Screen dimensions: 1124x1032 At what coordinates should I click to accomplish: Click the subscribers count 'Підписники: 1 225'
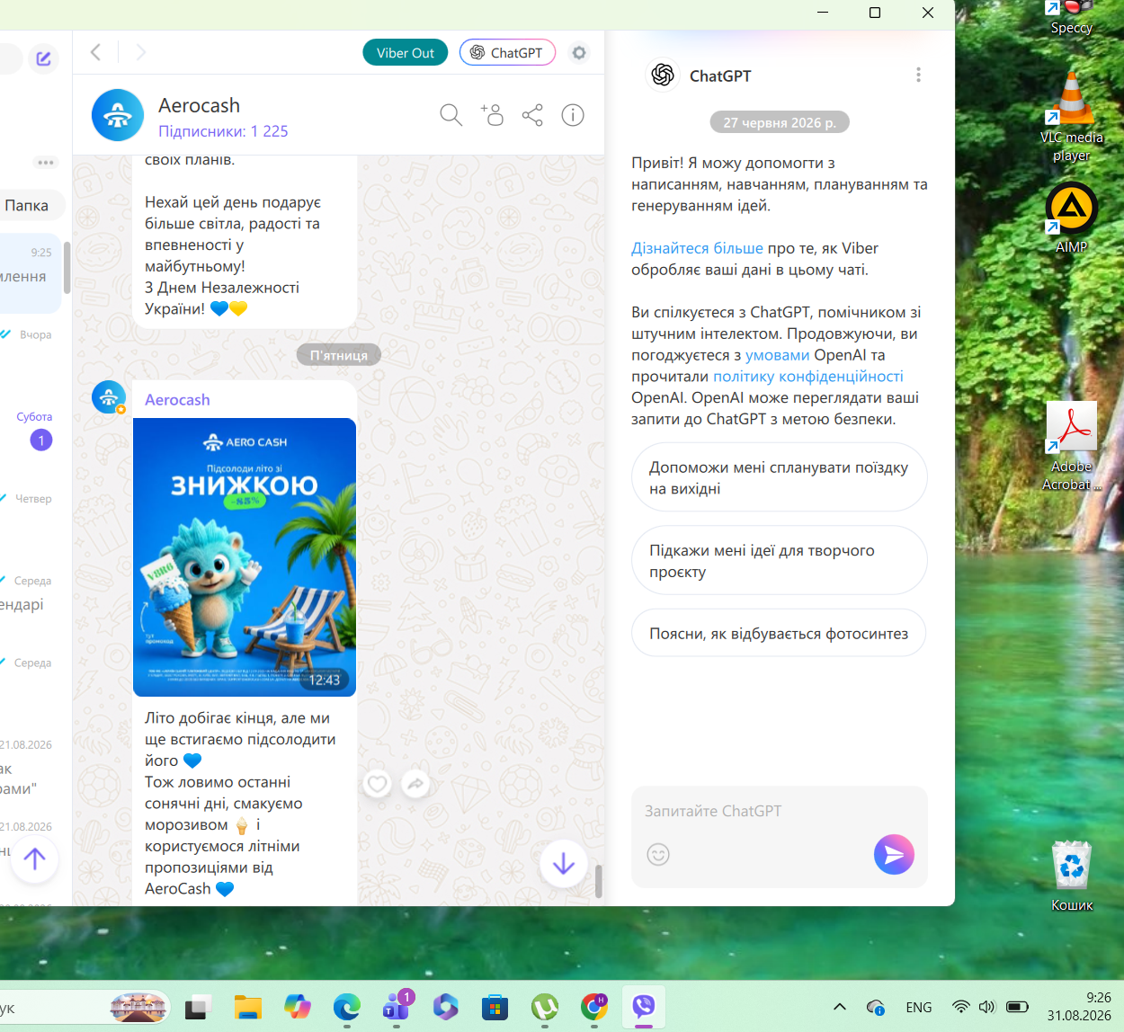point(223,131)
